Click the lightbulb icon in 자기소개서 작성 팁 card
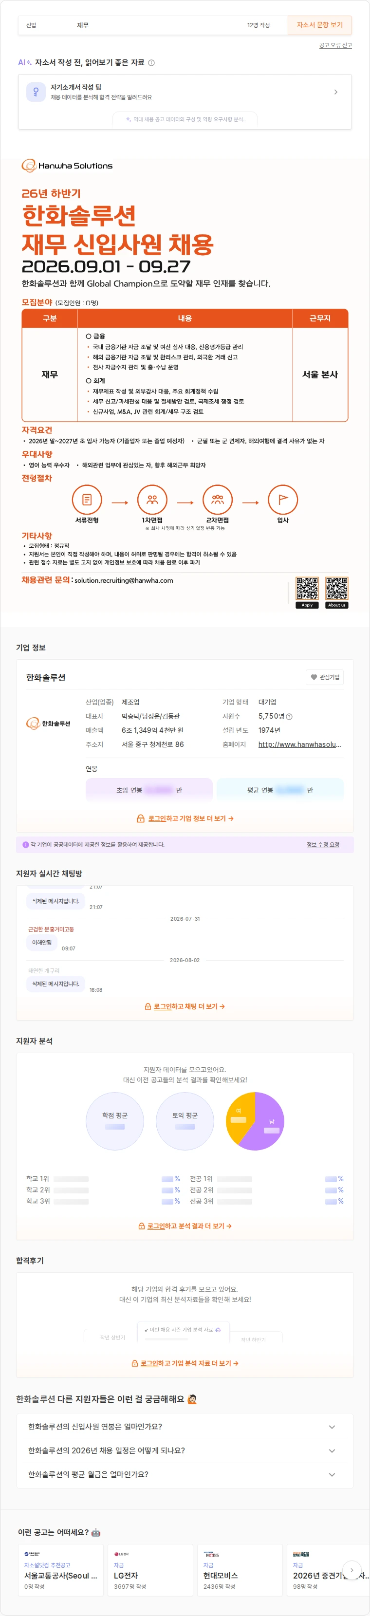 36,92
